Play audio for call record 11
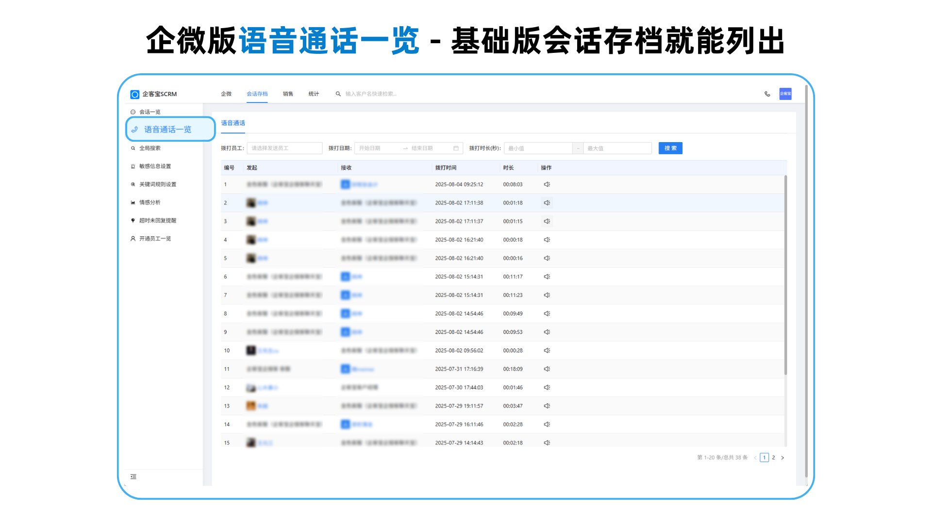The width and height of the screenshot is (932, 524). click(547, 369)
